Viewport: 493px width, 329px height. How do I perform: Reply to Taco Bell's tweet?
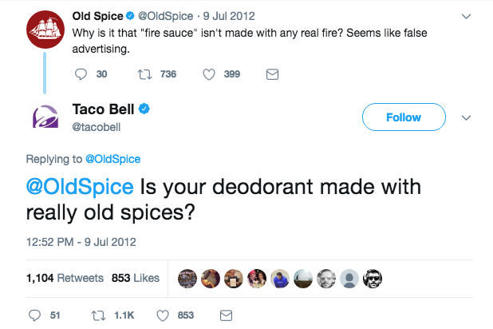pos(34,315)
